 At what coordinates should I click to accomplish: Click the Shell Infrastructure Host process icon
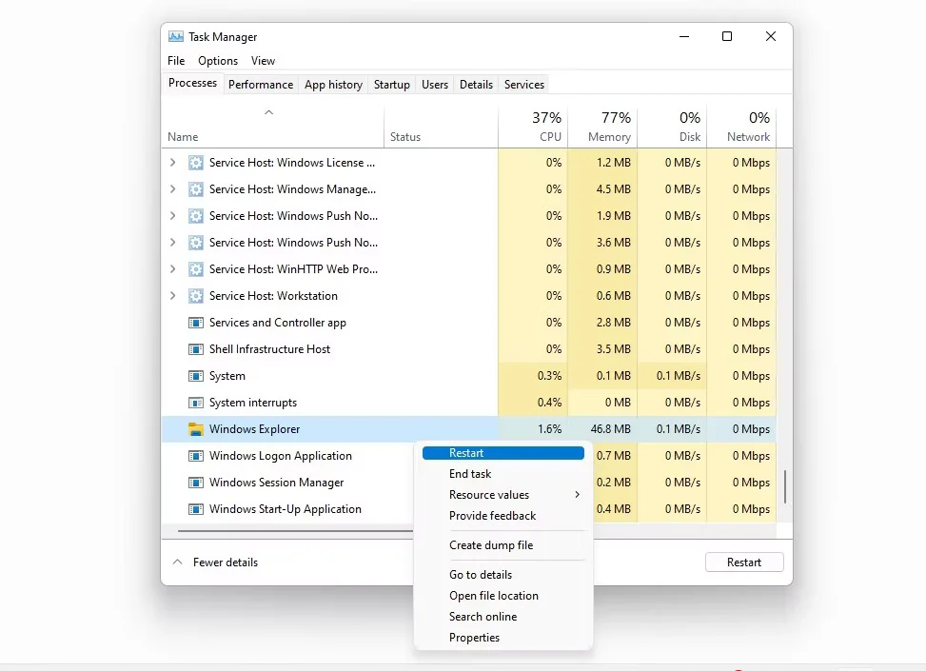[x=195, y=349]
